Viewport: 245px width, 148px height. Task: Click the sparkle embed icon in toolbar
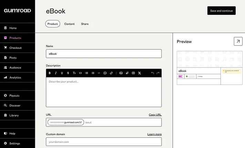[127, 73]
